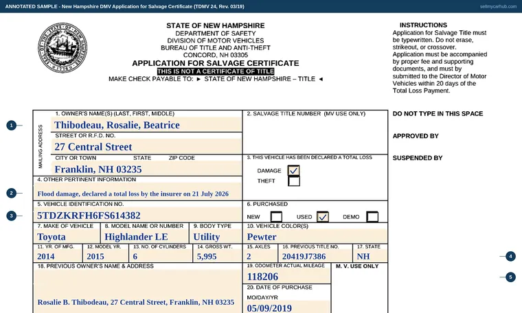Viewport: 522px width, 313px height.
Task: Click the New Hampshire state seal emblem
Action: tap(63, 48)
